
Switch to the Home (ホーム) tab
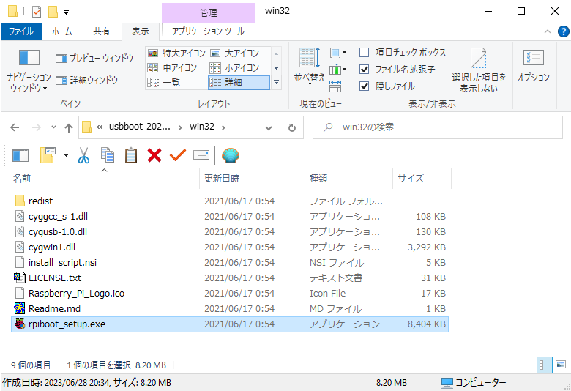(62, 31)
